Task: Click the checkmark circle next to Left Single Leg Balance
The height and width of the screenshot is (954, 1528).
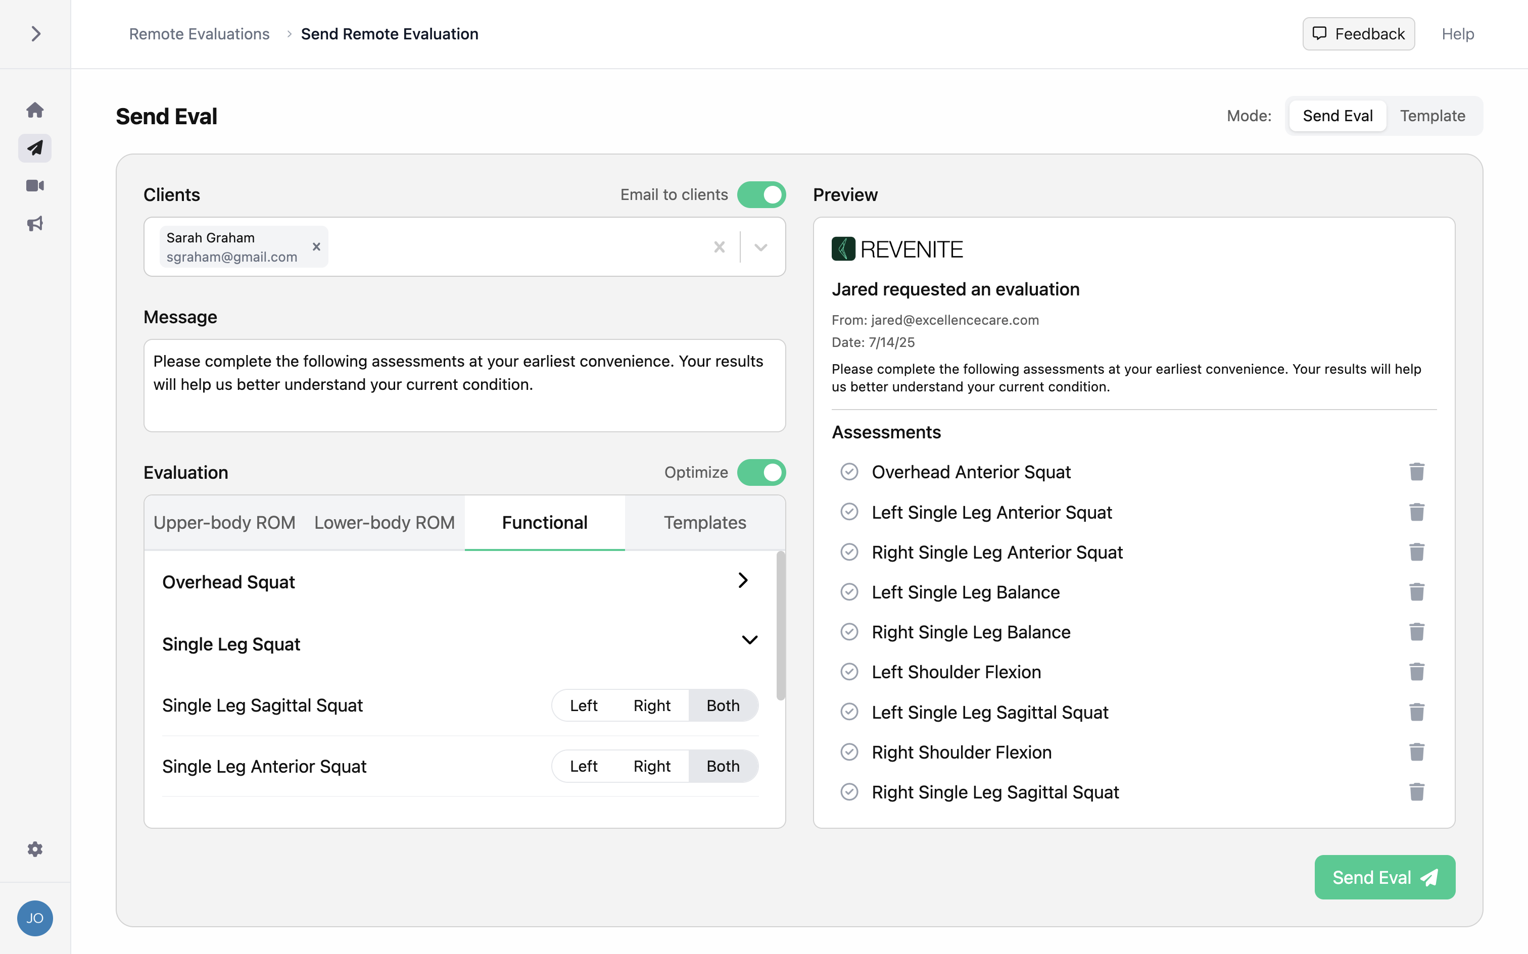Action: (x=849, y=591)
